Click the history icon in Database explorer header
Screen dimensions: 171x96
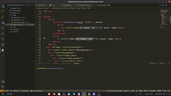(x=27, y=5)
